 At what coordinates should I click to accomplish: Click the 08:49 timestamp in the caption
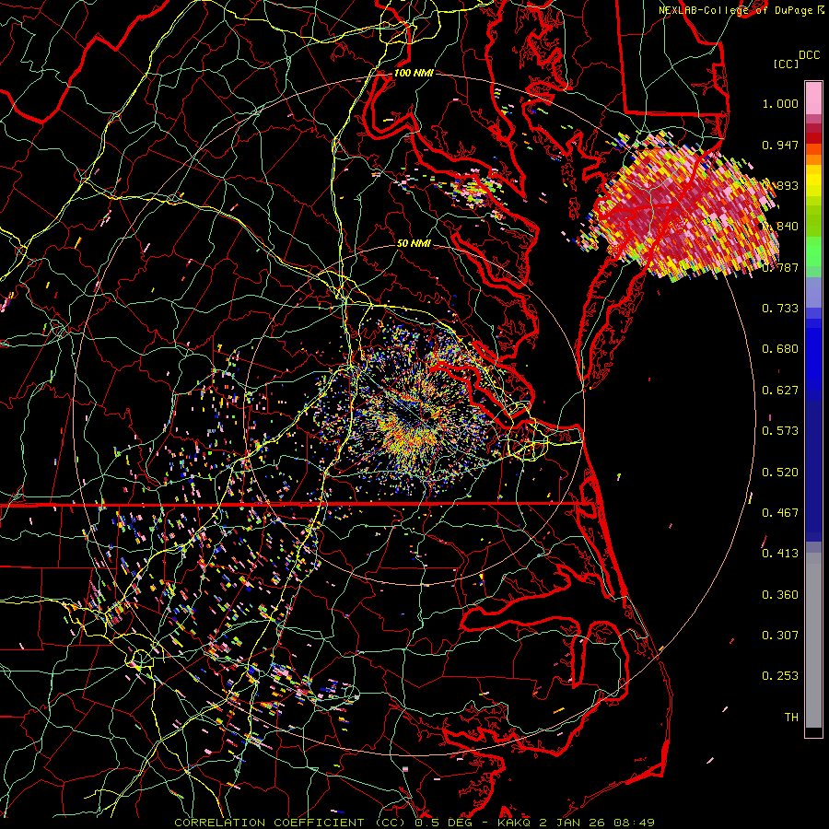point(634,823)
